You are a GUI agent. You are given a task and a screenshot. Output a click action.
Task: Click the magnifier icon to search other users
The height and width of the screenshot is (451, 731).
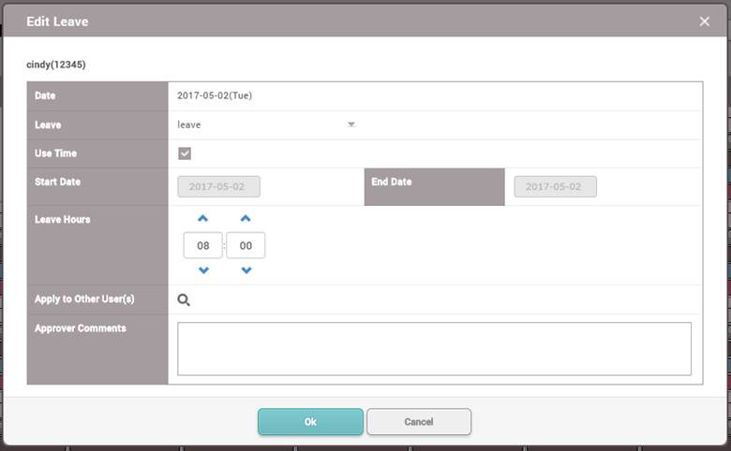(184, 299)
